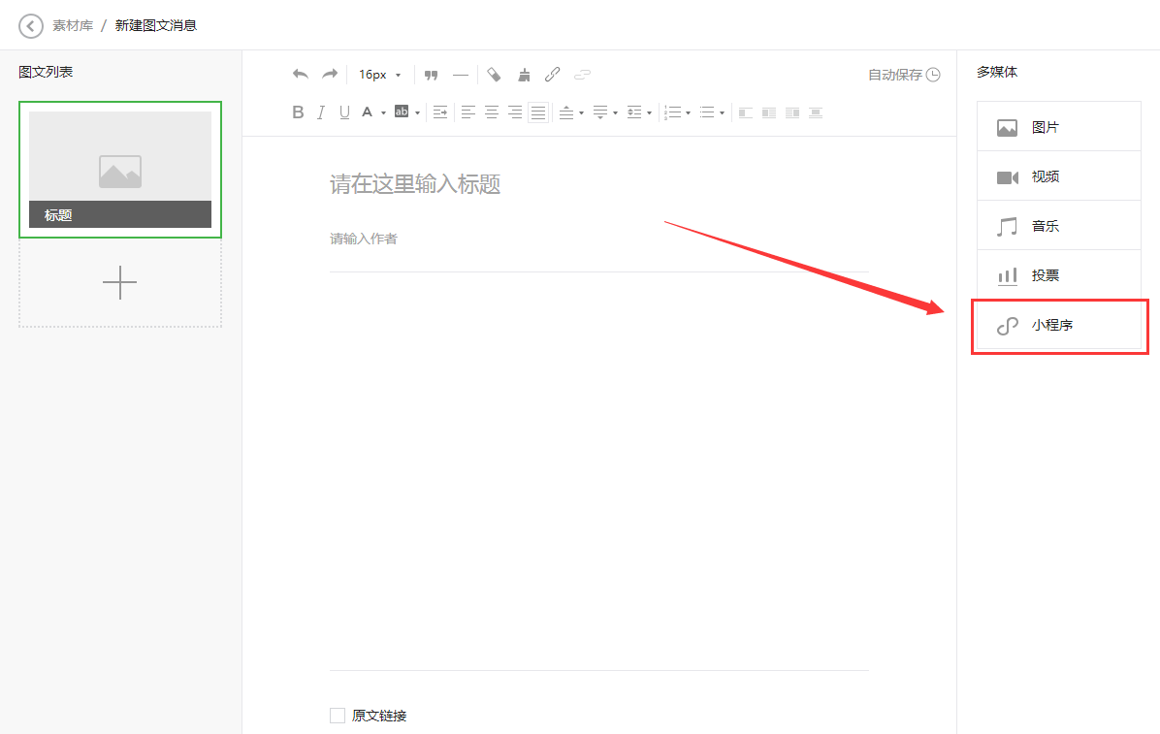
Task: Insert a 投票 poll
Action: point(1058,274)
